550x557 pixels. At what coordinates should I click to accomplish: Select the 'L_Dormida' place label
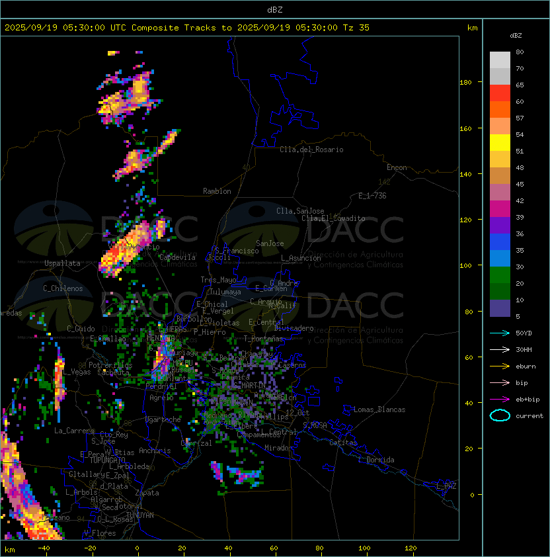click(x=376, y=460)
